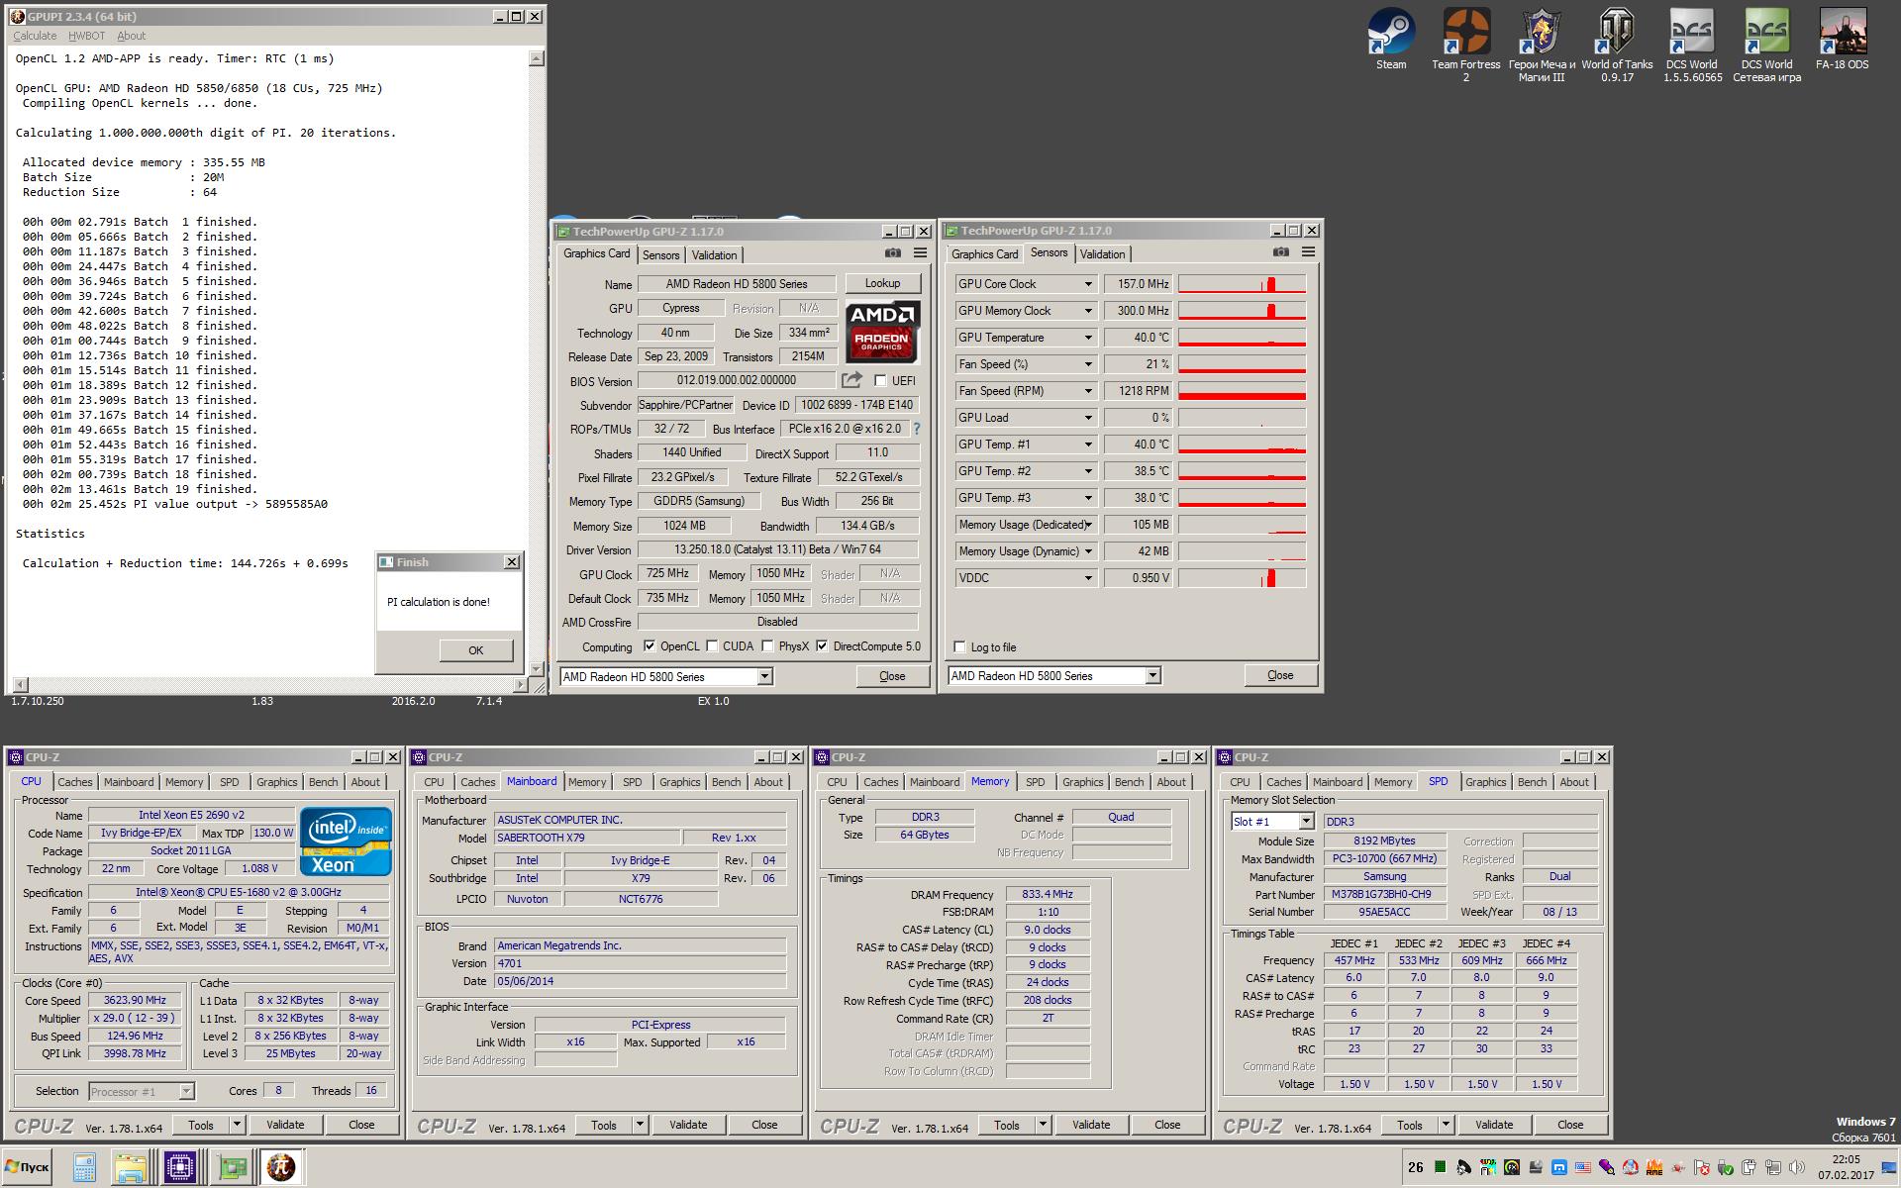Image resolution: width=1901 pixels, height=1188 pixels.
Task: Click Validate button in CPU-Z Mainboard window
Action: 688,1125
